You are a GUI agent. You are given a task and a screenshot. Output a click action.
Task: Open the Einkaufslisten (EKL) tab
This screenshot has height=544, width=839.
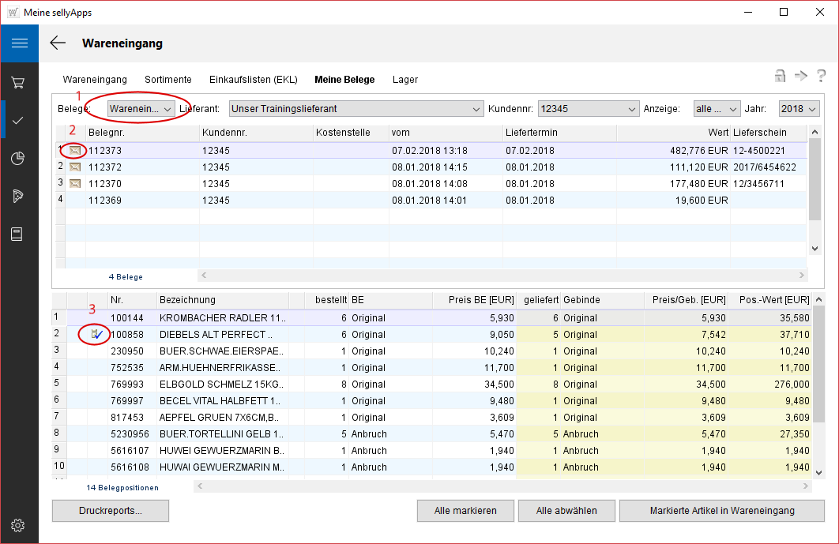(x=253, y=79)
